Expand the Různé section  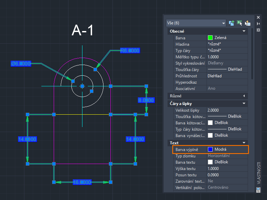[x=244, y=96]
